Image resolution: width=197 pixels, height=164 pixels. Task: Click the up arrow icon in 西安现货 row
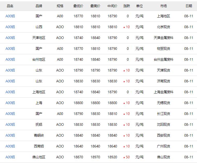[x=124, y=136]
